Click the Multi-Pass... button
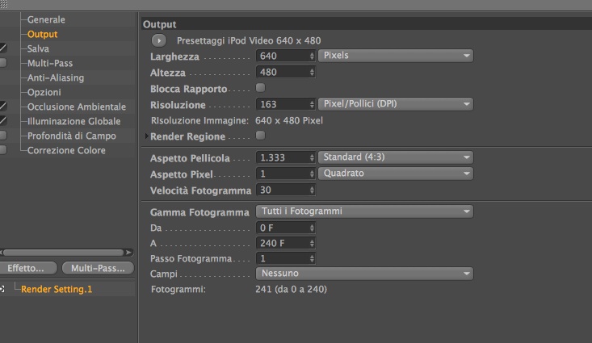The width and height of the screenshot is (592, 343). [99, 268]
